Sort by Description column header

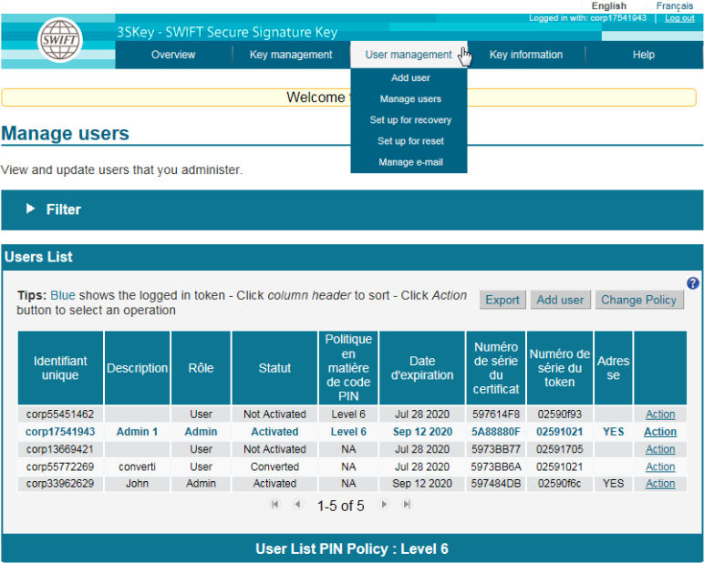point(138,368)
